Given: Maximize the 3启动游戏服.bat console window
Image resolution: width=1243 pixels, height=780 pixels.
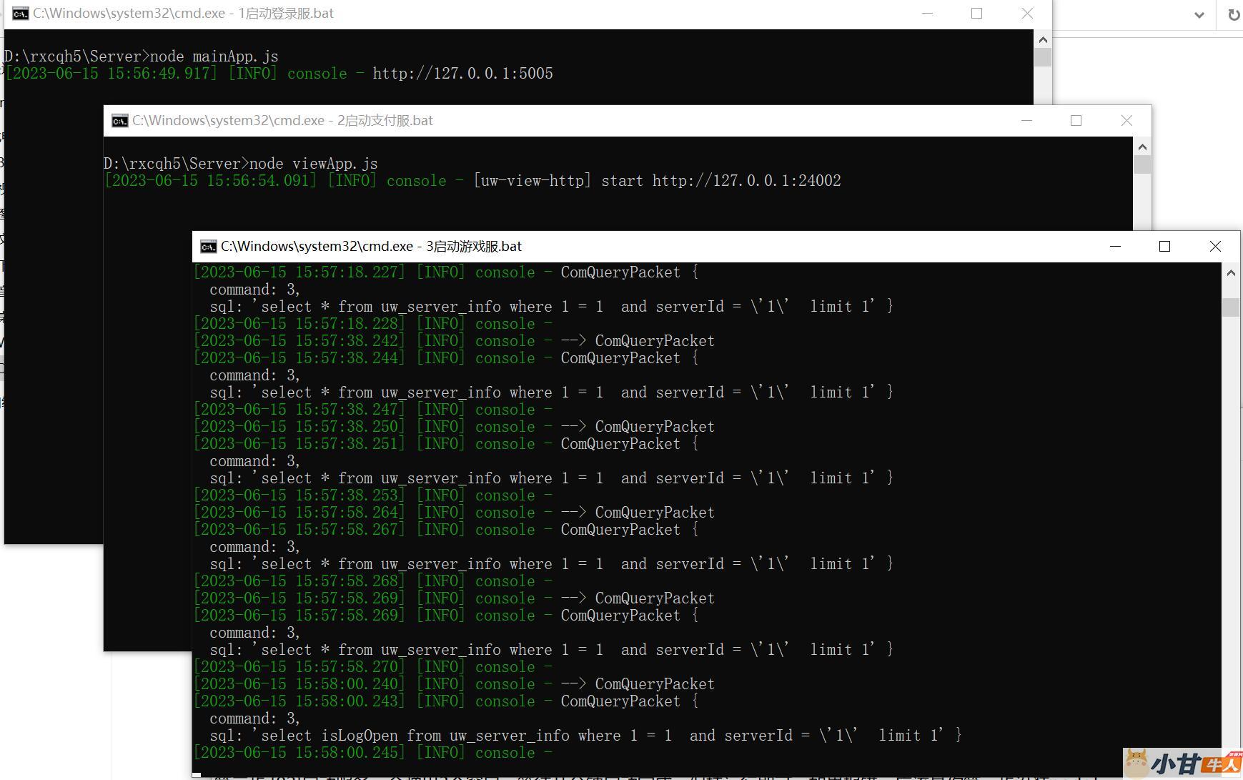Looking at the screenshot, I should [x=1164, y=247].
